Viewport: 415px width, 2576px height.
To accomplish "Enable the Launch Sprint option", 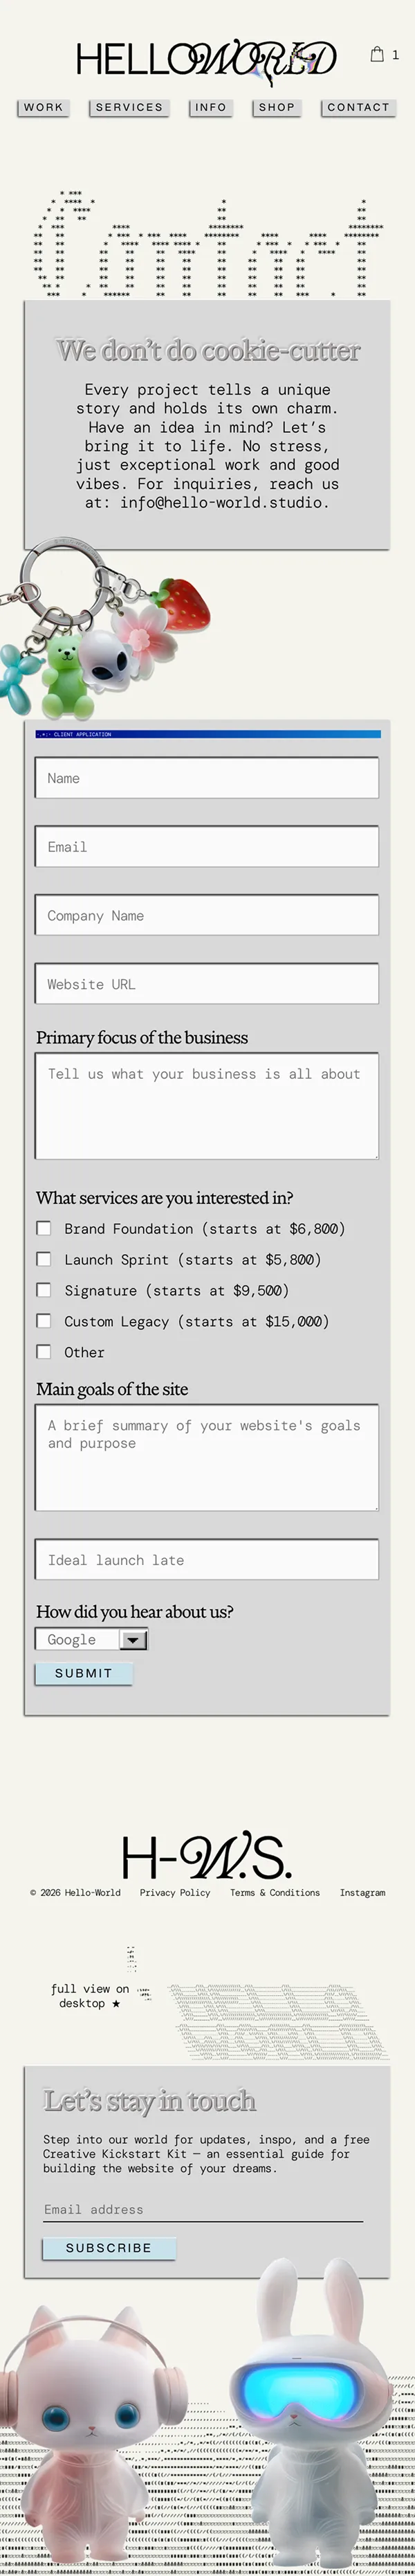I will coord(44,1259).
